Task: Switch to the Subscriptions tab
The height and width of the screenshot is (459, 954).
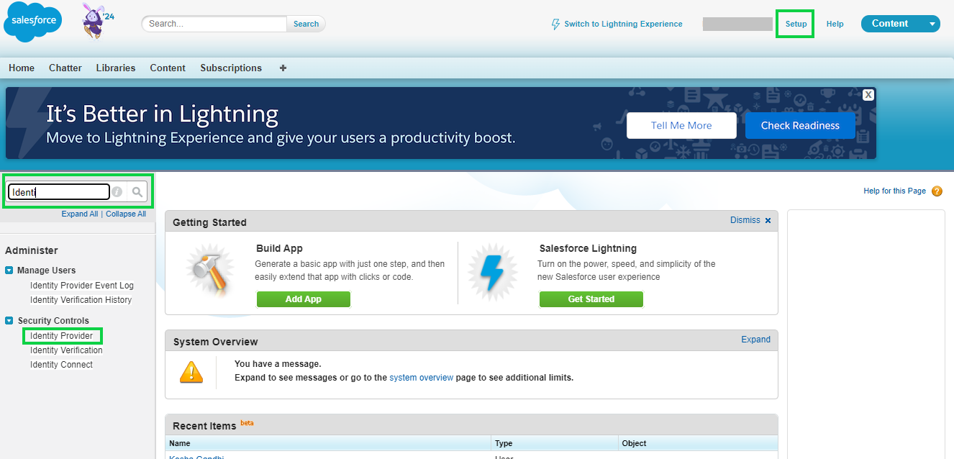Action: [x=230, y=68]
